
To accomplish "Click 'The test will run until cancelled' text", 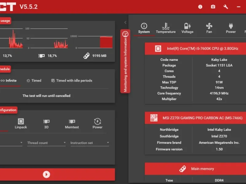I will click(x=46, y=96).
